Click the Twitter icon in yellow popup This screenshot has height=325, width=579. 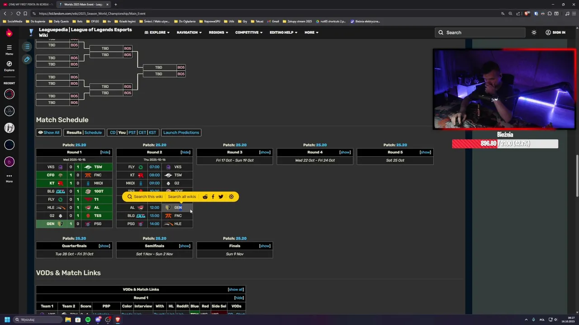(221, 197)
